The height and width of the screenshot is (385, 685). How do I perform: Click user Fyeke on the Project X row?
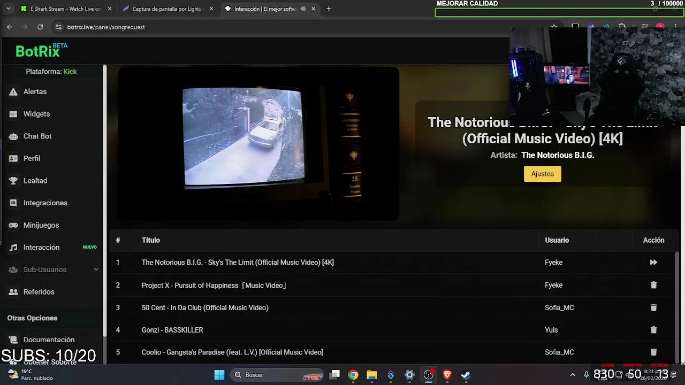click(553, 286)
